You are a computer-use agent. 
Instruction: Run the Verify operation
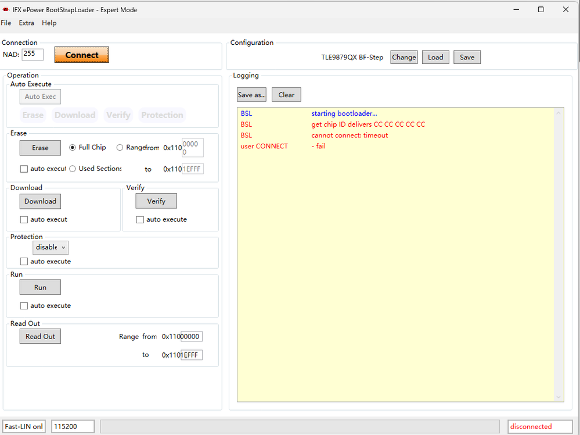click(x=156, y=201)
